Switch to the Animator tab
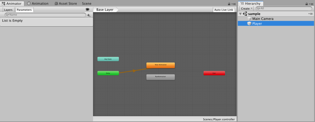315x122 pixels. (x=12, y=3)
